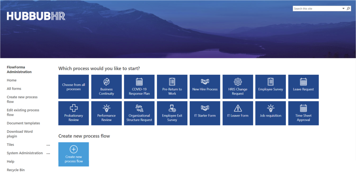The image size is (356, 176).
Task: Click the IT Starter Form tile label
Action: (x=205, y=115)
